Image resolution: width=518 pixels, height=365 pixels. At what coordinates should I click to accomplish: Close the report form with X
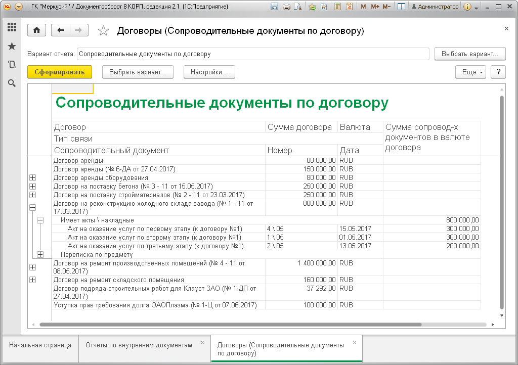click(506, 29)
